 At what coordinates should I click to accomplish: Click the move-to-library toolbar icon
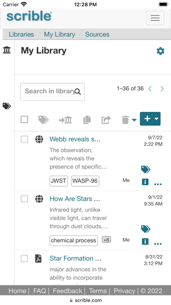[x=65, y=120]
